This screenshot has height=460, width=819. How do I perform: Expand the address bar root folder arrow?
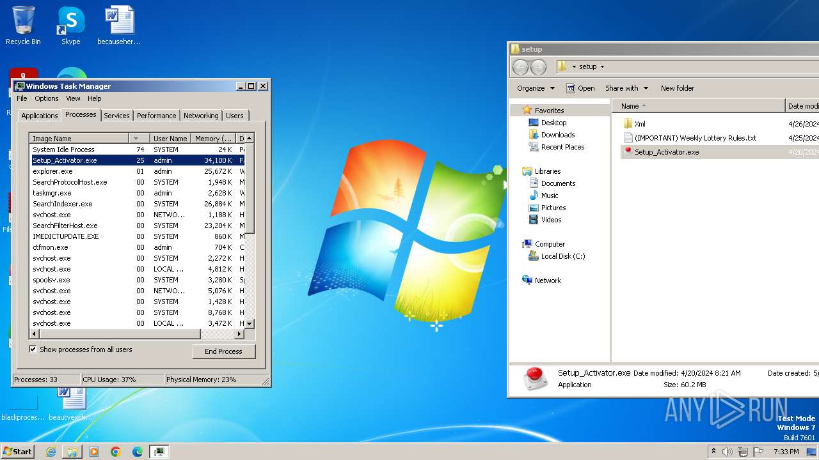pyautogui.click(x=574, y=66)
